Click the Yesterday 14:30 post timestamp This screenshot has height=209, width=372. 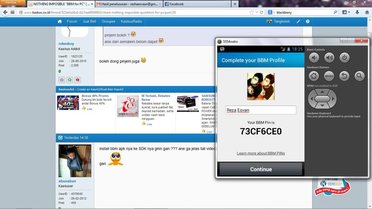pos(76,138)
